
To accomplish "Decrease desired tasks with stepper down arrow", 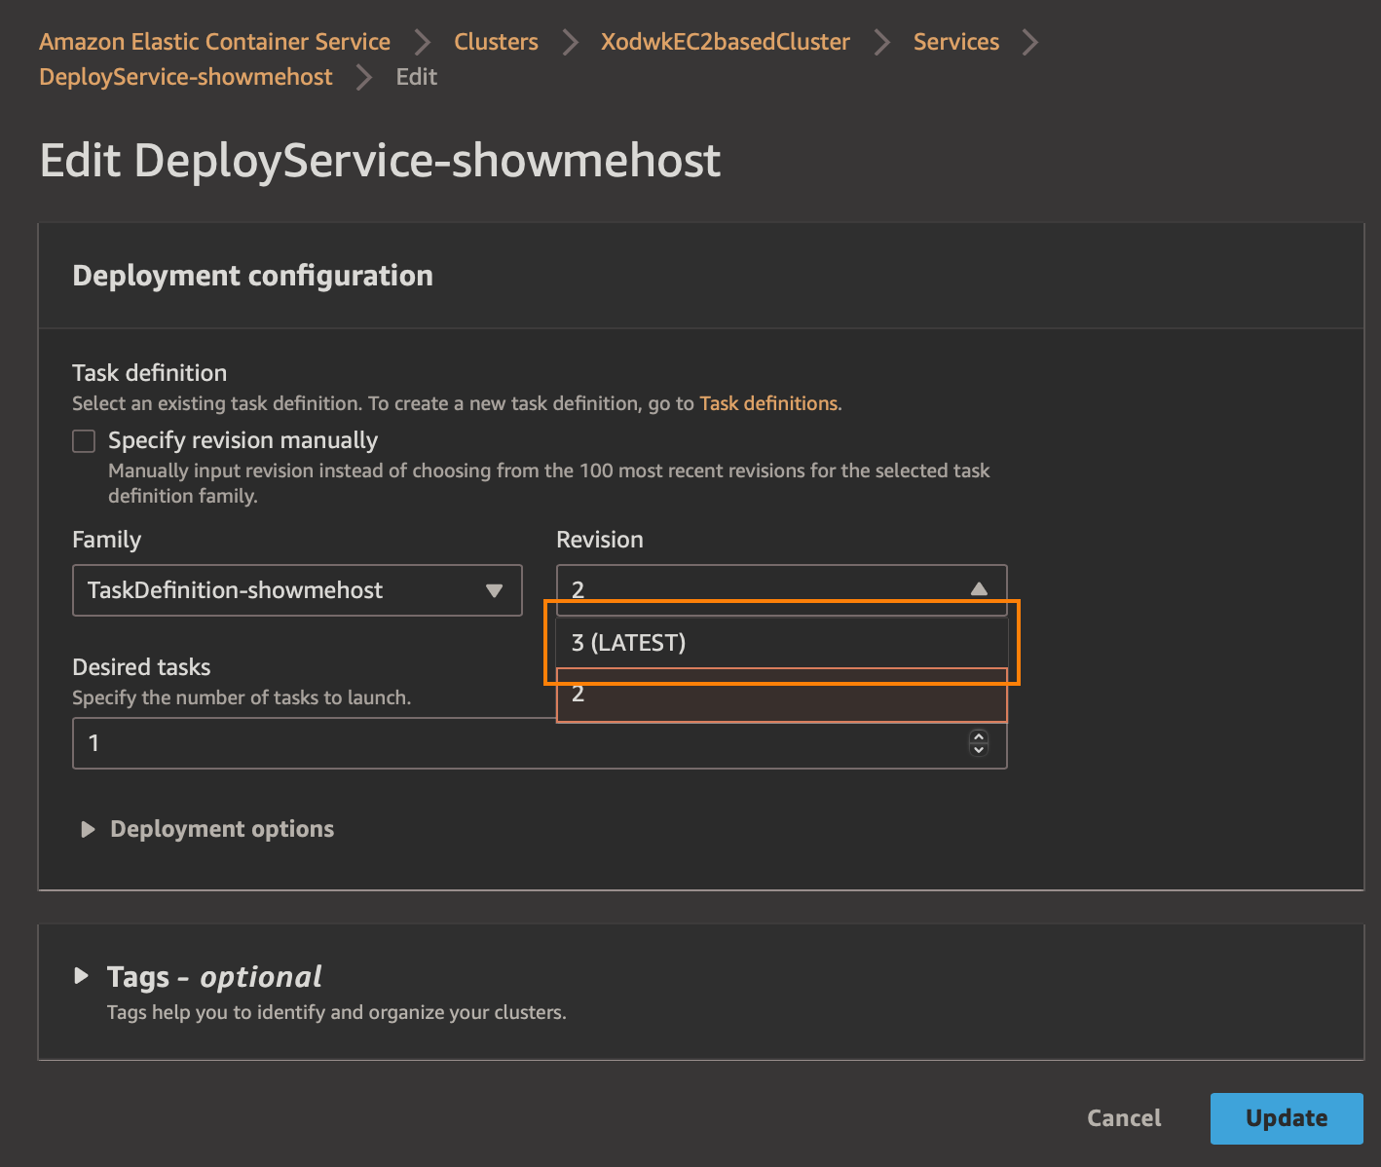I will click(979, 749).
